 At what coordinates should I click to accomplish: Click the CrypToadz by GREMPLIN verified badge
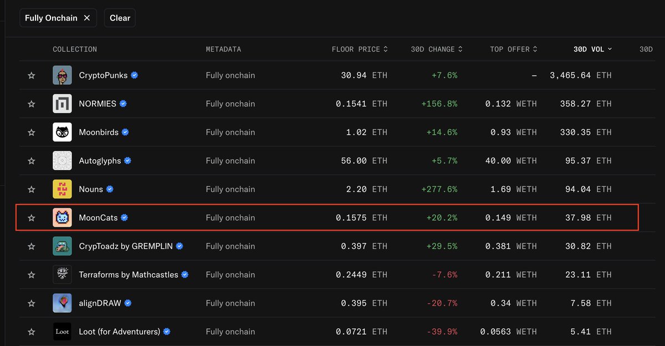pos(180,246)
